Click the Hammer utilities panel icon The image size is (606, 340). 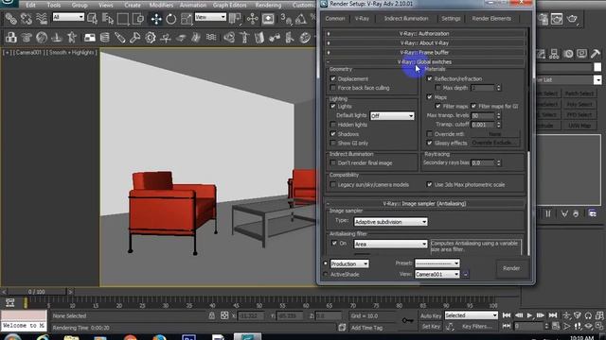tap(596, 54)
